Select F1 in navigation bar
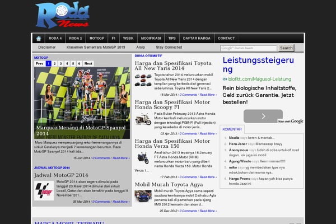The width and height of the screenshot is (336, 224). pos(114,39)
